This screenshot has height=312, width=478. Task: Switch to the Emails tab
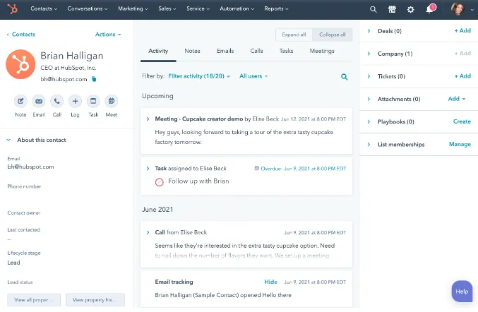225,52
